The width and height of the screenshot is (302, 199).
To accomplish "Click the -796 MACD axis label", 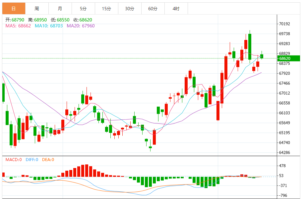I will [x=283, y=196].
